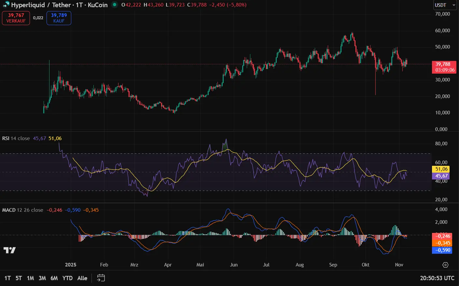Click the red VERKAUF sell button
The width and height of the screenshot is (459, 286).
click(x=16, y=18)
